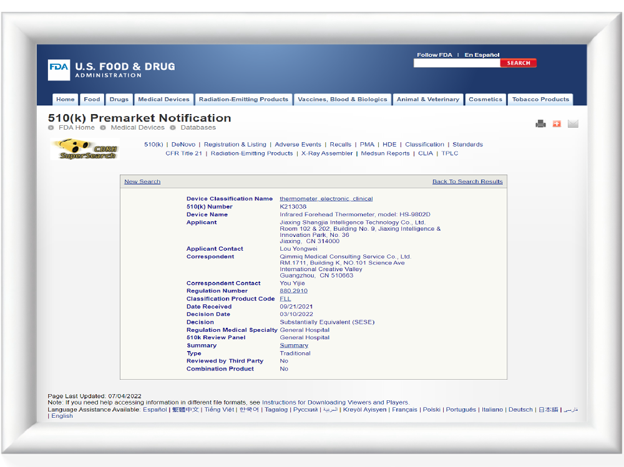Open thermometer, electronic, clinical classification link
The height and width of the screenshot is (467, 624).
(x=326, y=198)
